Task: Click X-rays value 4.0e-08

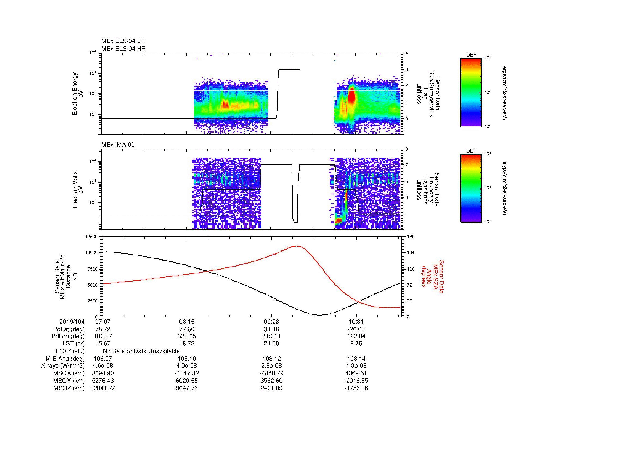Action: 187,366
